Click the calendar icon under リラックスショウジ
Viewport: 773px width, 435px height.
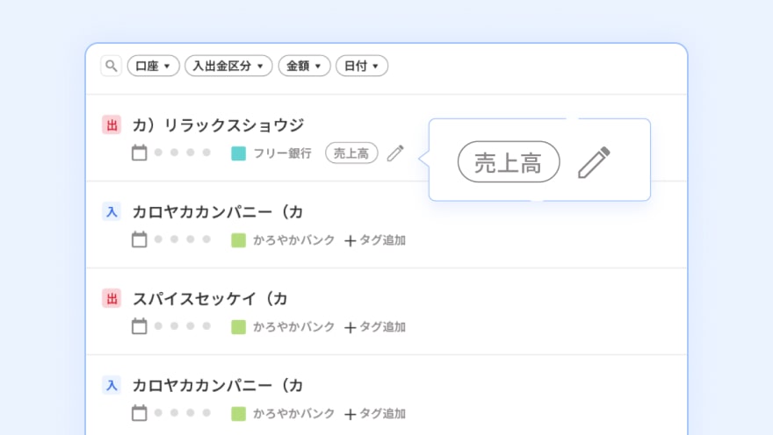click(139, 153)
